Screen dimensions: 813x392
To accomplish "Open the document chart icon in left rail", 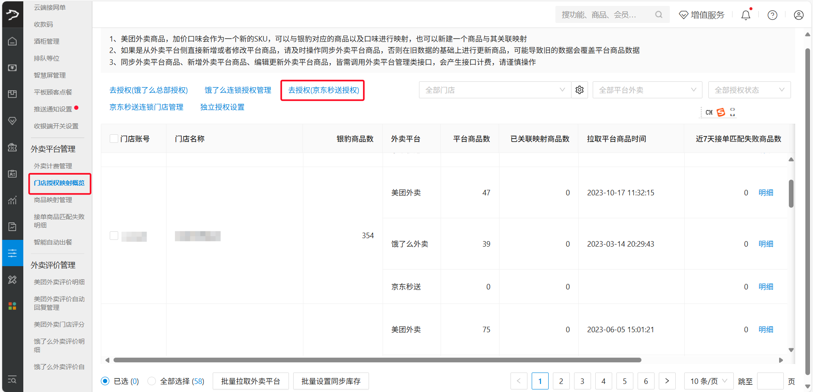I will 12,227.
